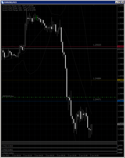125x158 pixels.
Task: Select the #65765191 buy order label
Action: 8,96
